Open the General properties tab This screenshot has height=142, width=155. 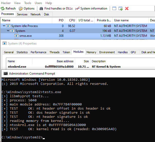pyautogui.click(x=9, y=52)
